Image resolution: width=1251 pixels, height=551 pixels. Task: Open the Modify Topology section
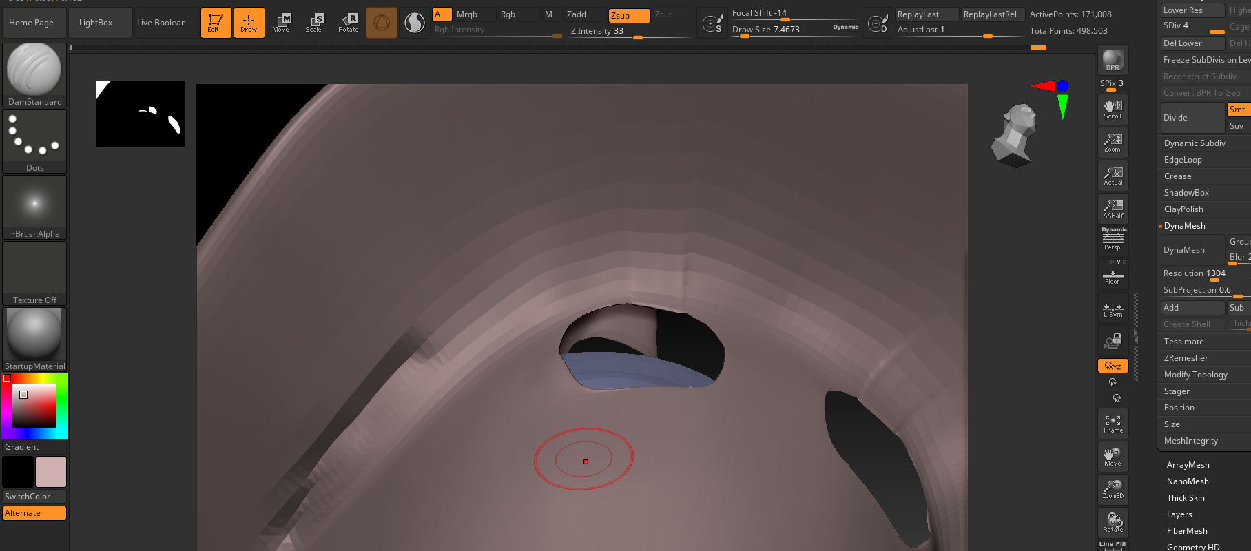(1195, 375)
